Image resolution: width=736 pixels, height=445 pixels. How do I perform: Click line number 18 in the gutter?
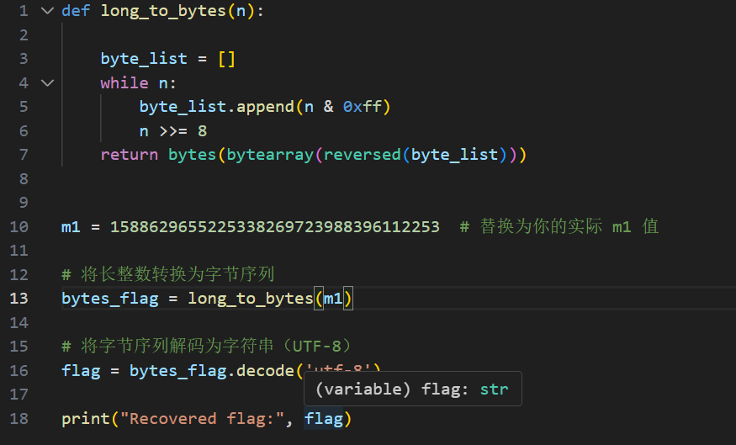19,419
